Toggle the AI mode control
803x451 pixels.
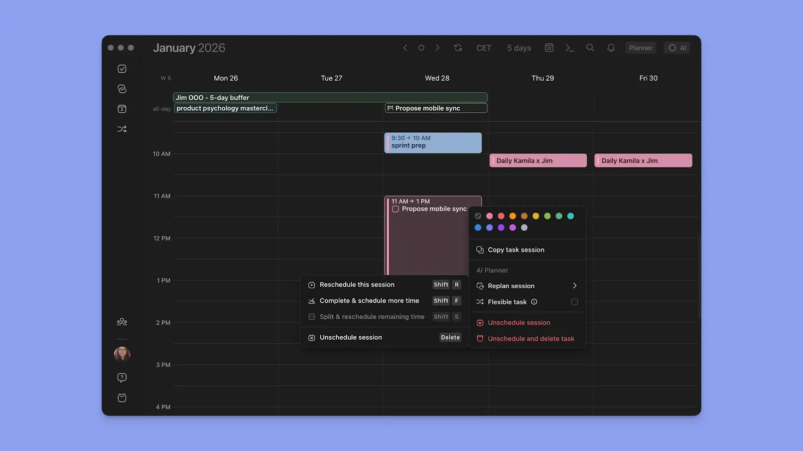coord(677,48)
